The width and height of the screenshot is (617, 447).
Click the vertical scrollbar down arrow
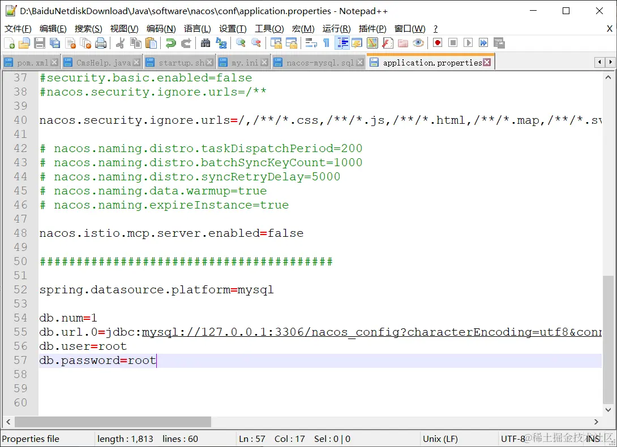click(x=608, y=410)
